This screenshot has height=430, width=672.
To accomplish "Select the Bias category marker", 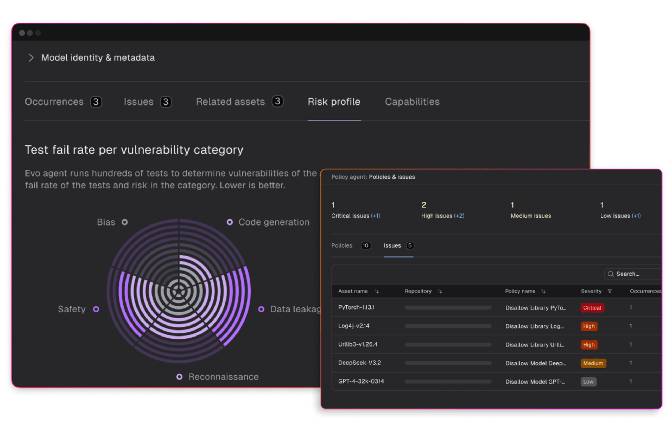I will coord(124,222).
